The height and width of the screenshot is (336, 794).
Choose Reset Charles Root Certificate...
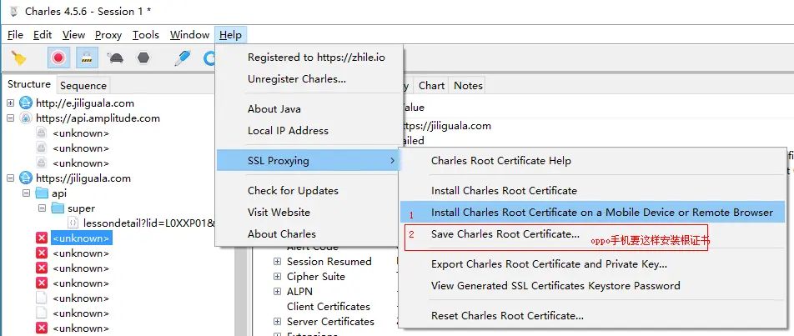click(507, 316)
